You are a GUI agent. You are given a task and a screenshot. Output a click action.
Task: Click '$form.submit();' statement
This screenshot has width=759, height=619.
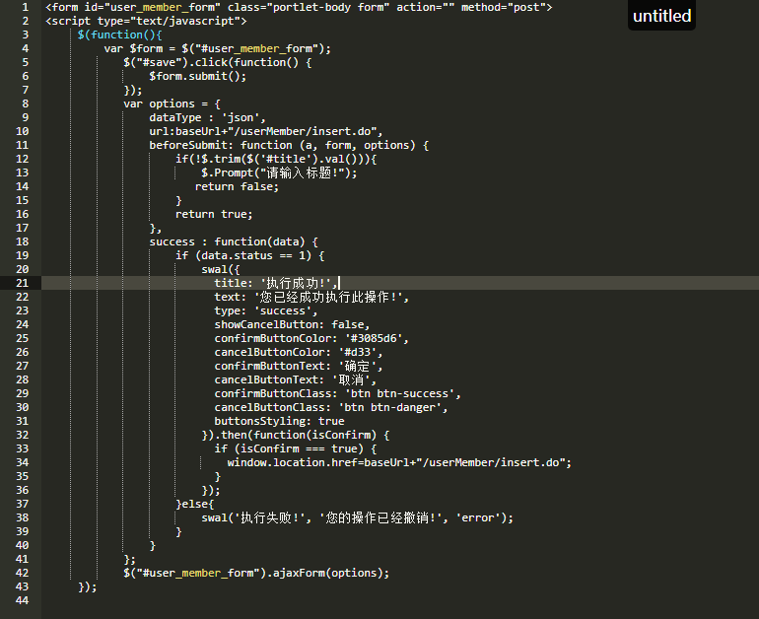pyautogui.click(x=197, y=77)
